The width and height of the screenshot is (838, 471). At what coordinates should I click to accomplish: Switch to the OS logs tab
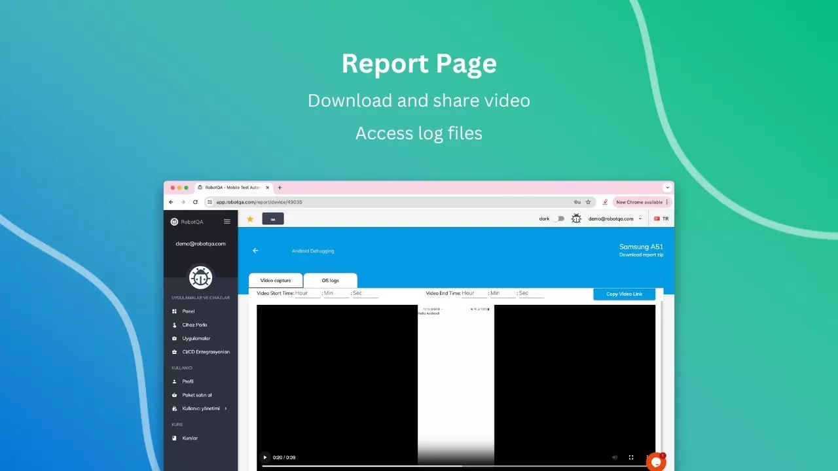[330, 281]
